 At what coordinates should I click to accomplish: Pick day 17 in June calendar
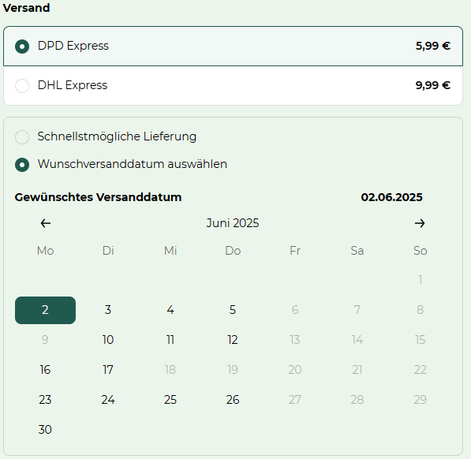108,370
